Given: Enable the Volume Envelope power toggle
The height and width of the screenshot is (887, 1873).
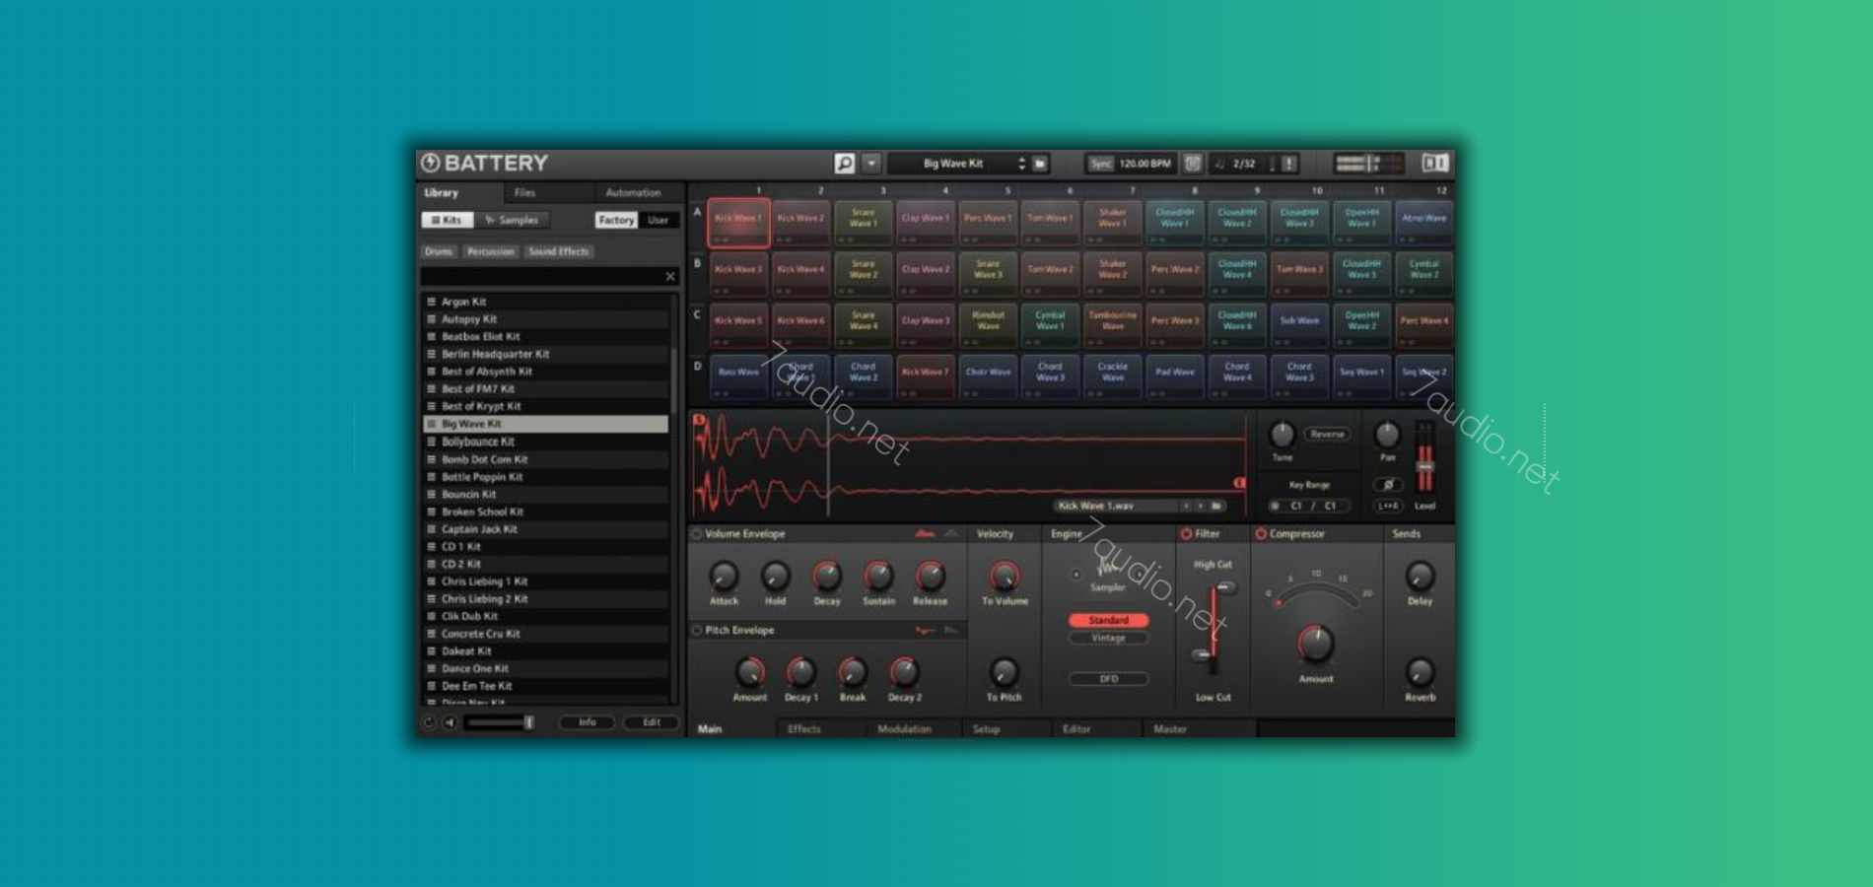Looking at the screenshot, I should click(697, 534).
